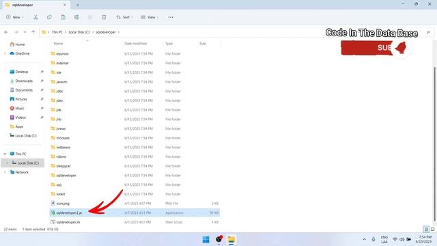Click the search magnifier icon
Image resolution: width=437 pixels, height=246 pixels.
428,32
